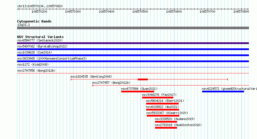Click ruler position 106570500
This screenshot has height=139, width=257.
[x=140, y=12]
